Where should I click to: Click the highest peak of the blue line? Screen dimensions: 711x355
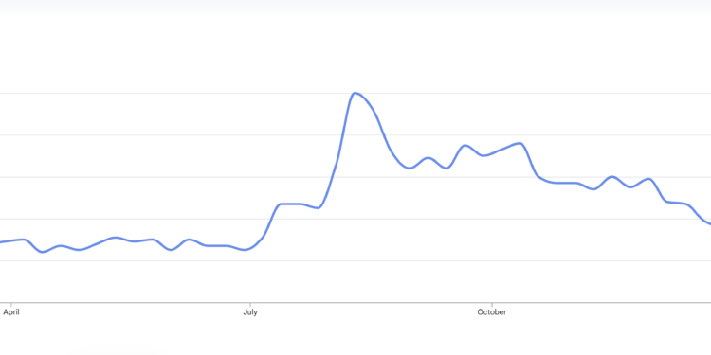point(355,93)
